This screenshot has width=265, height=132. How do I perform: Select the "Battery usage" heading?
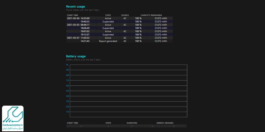pos(76,56)
